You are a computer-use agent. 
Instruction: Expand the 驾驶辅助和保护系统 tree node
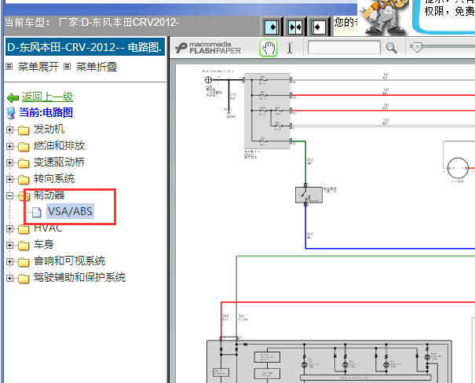point(9,278)
